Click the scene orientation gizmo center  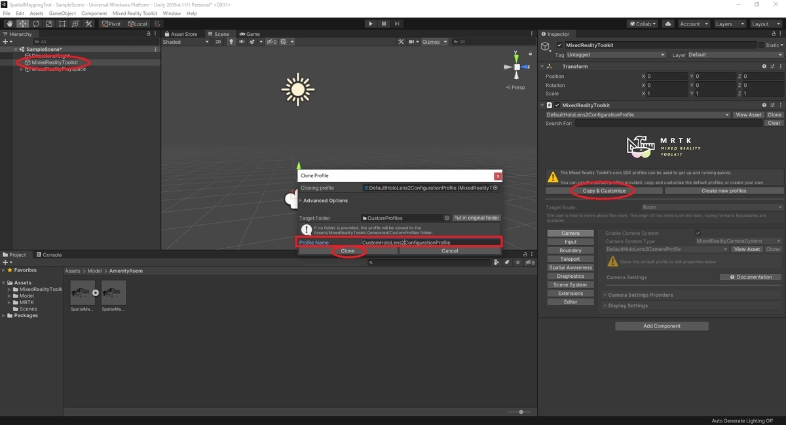coord(517,67)
